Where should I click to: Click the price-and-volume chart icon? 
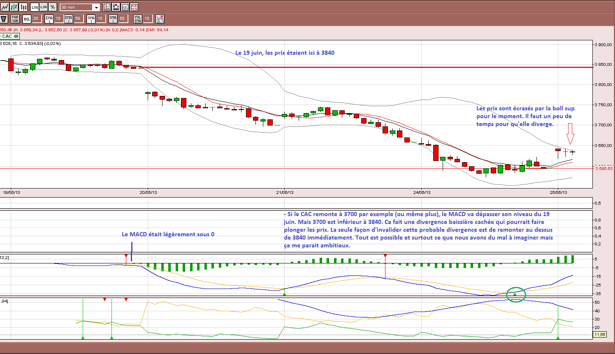pyautogui.click(x=125, y=7)
